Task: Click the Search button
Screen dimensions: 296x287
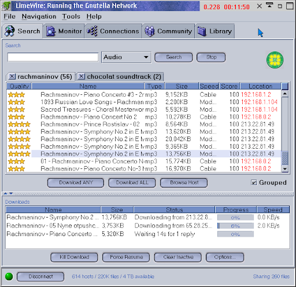Action: pos(173,57)
